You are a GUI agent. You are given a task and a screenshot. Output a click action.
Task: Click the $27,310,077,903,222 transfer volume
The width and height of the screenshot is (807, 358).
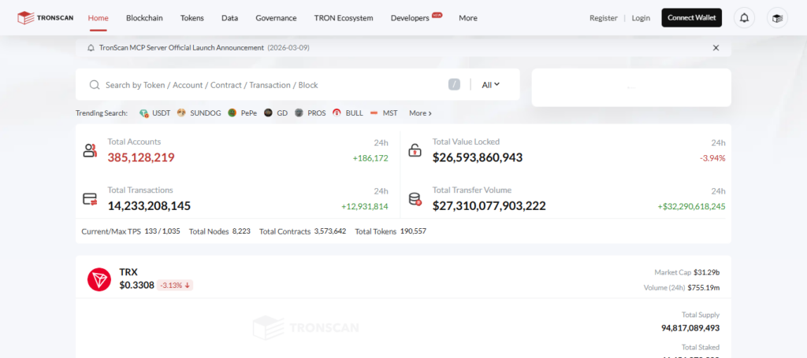pyautogui.click(x=489, y=206)
